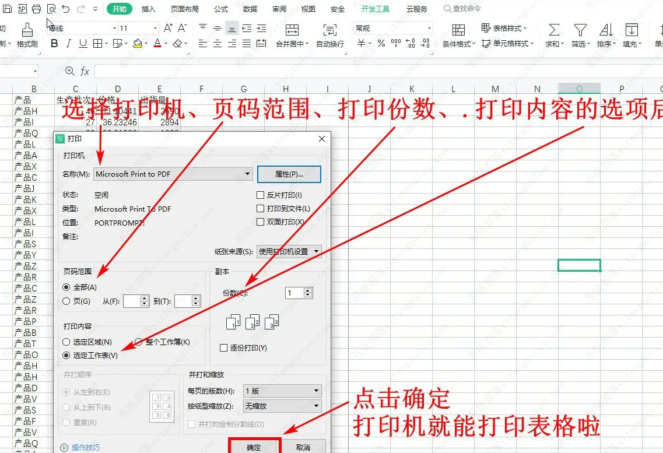Click the underline text icon

pos(83,44)
